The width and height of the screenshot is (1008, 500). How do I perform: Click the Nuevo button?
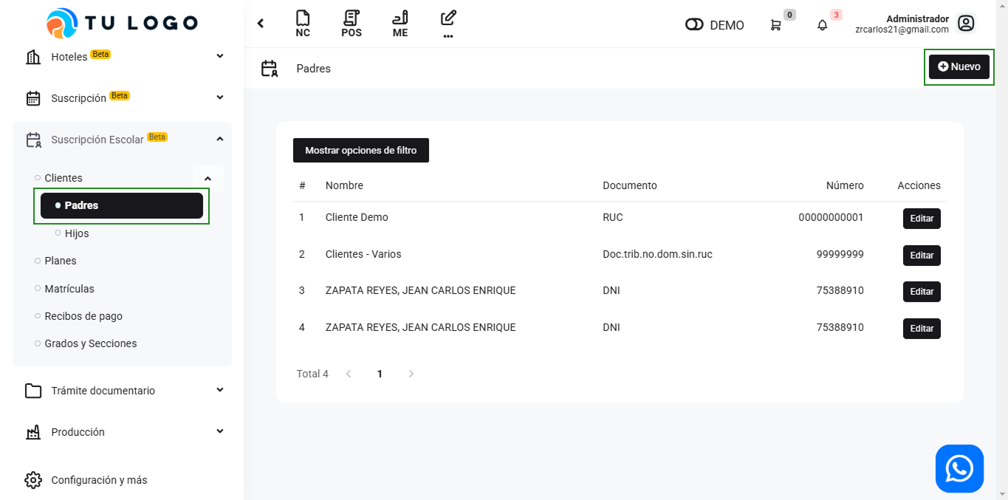coord(959,66)
